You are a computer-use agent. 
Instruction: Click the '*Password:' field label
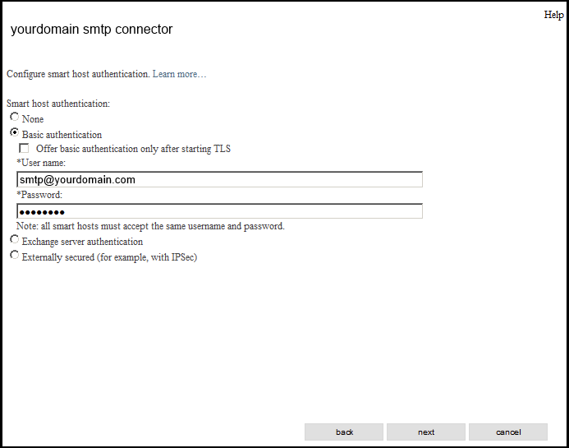pyautogui.click(x=39, y=195)
